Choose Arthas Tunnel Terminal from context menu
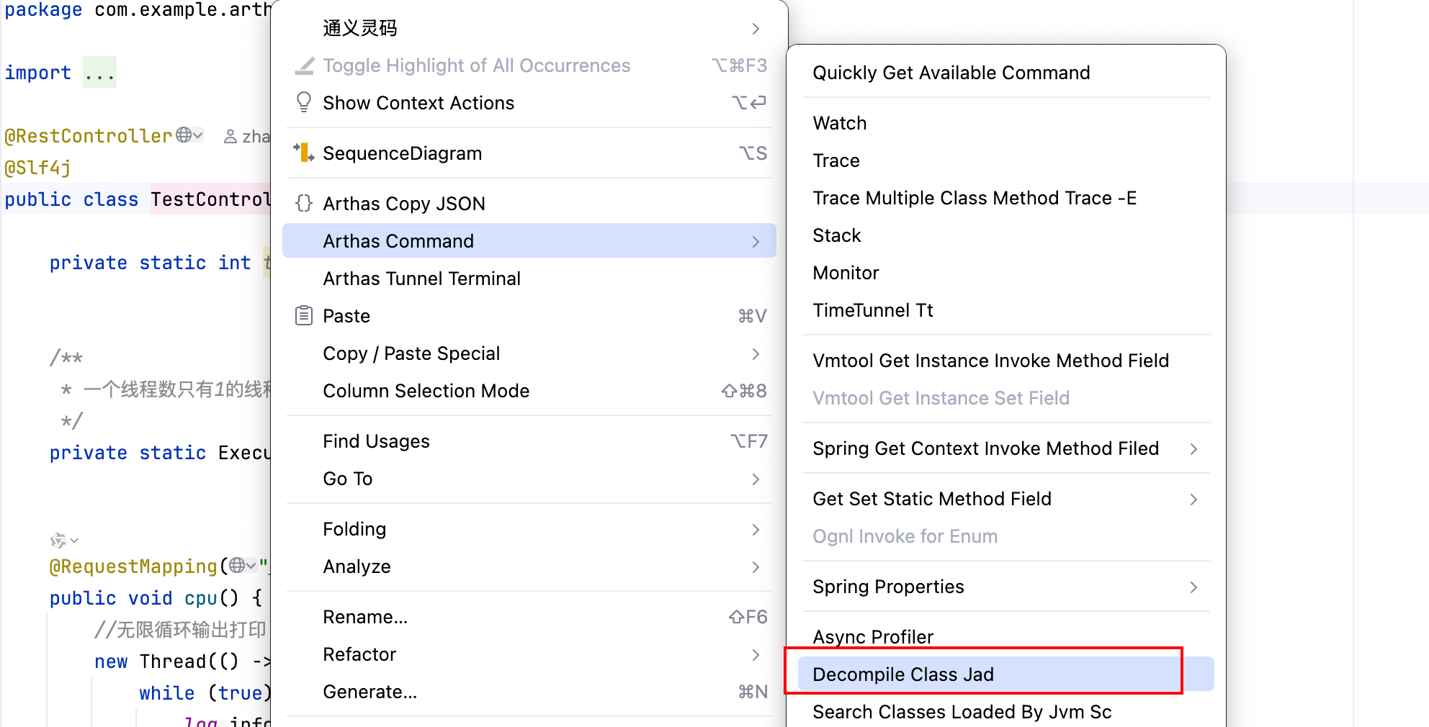Image resolution: width=1429 pixels, height=727 pixels. [x=421, y=279]
